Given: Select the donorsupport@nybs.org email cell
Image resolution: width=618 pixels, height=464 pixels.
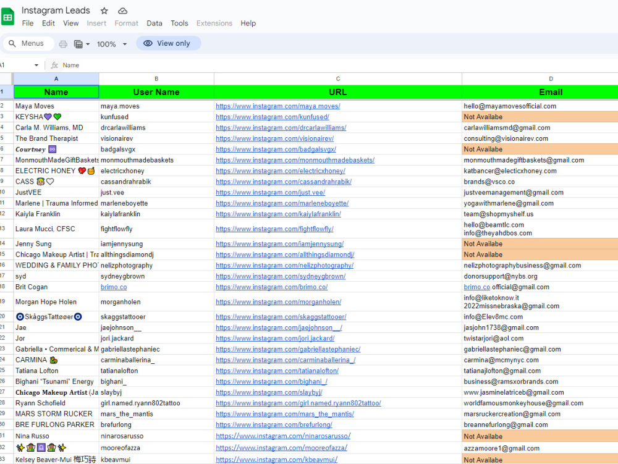Looking at the screenshot, I should pyautogui.click(x=540, y=276).
